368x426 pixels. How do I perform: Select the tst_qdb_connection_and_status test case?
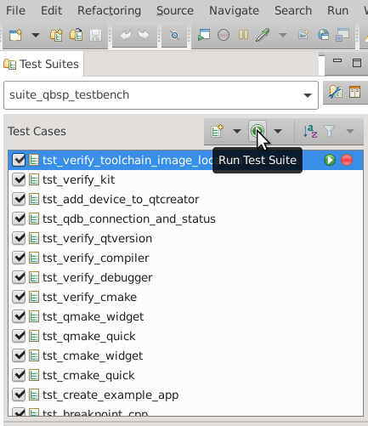click(185, 219)
